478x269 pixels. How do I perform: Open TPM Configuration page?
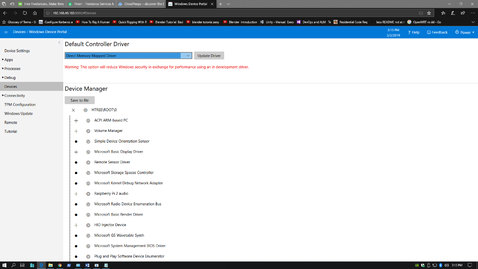[x=20, y=104]
